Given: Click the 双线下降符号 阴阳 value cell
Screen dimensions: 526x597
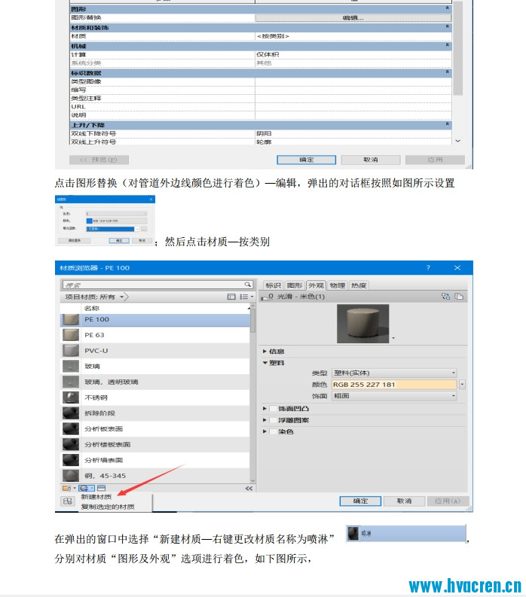Looking at the screenshot, I should coord(353,134).
